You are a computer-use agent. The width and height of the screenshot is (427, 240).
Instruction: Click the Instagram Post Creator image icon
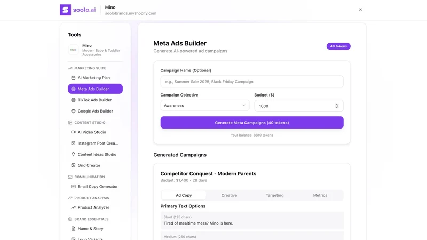coord(73,143)
